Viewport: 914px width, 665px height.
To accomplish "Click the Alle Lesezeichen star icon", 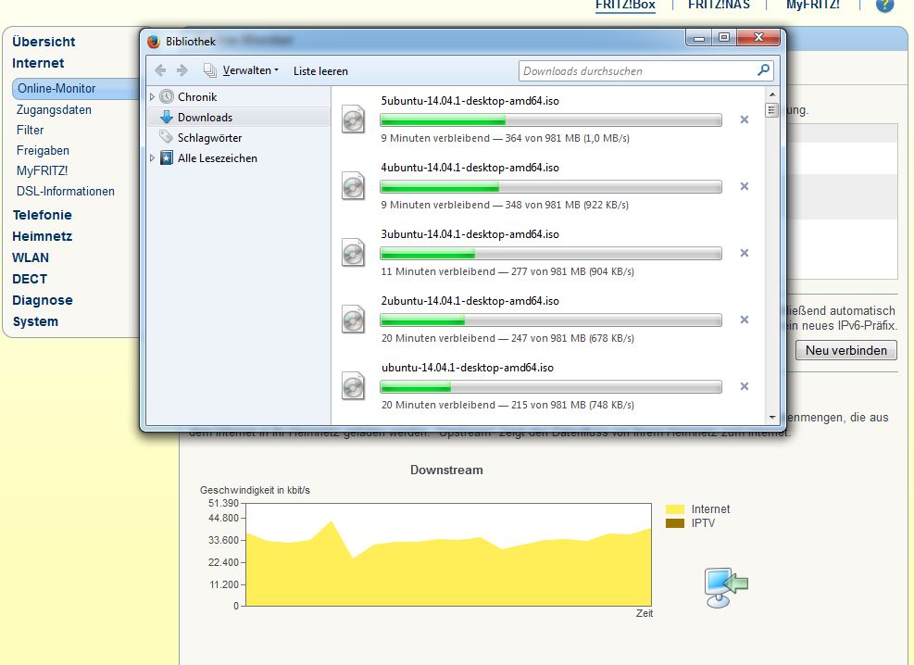I will click(x=167, y=158).
